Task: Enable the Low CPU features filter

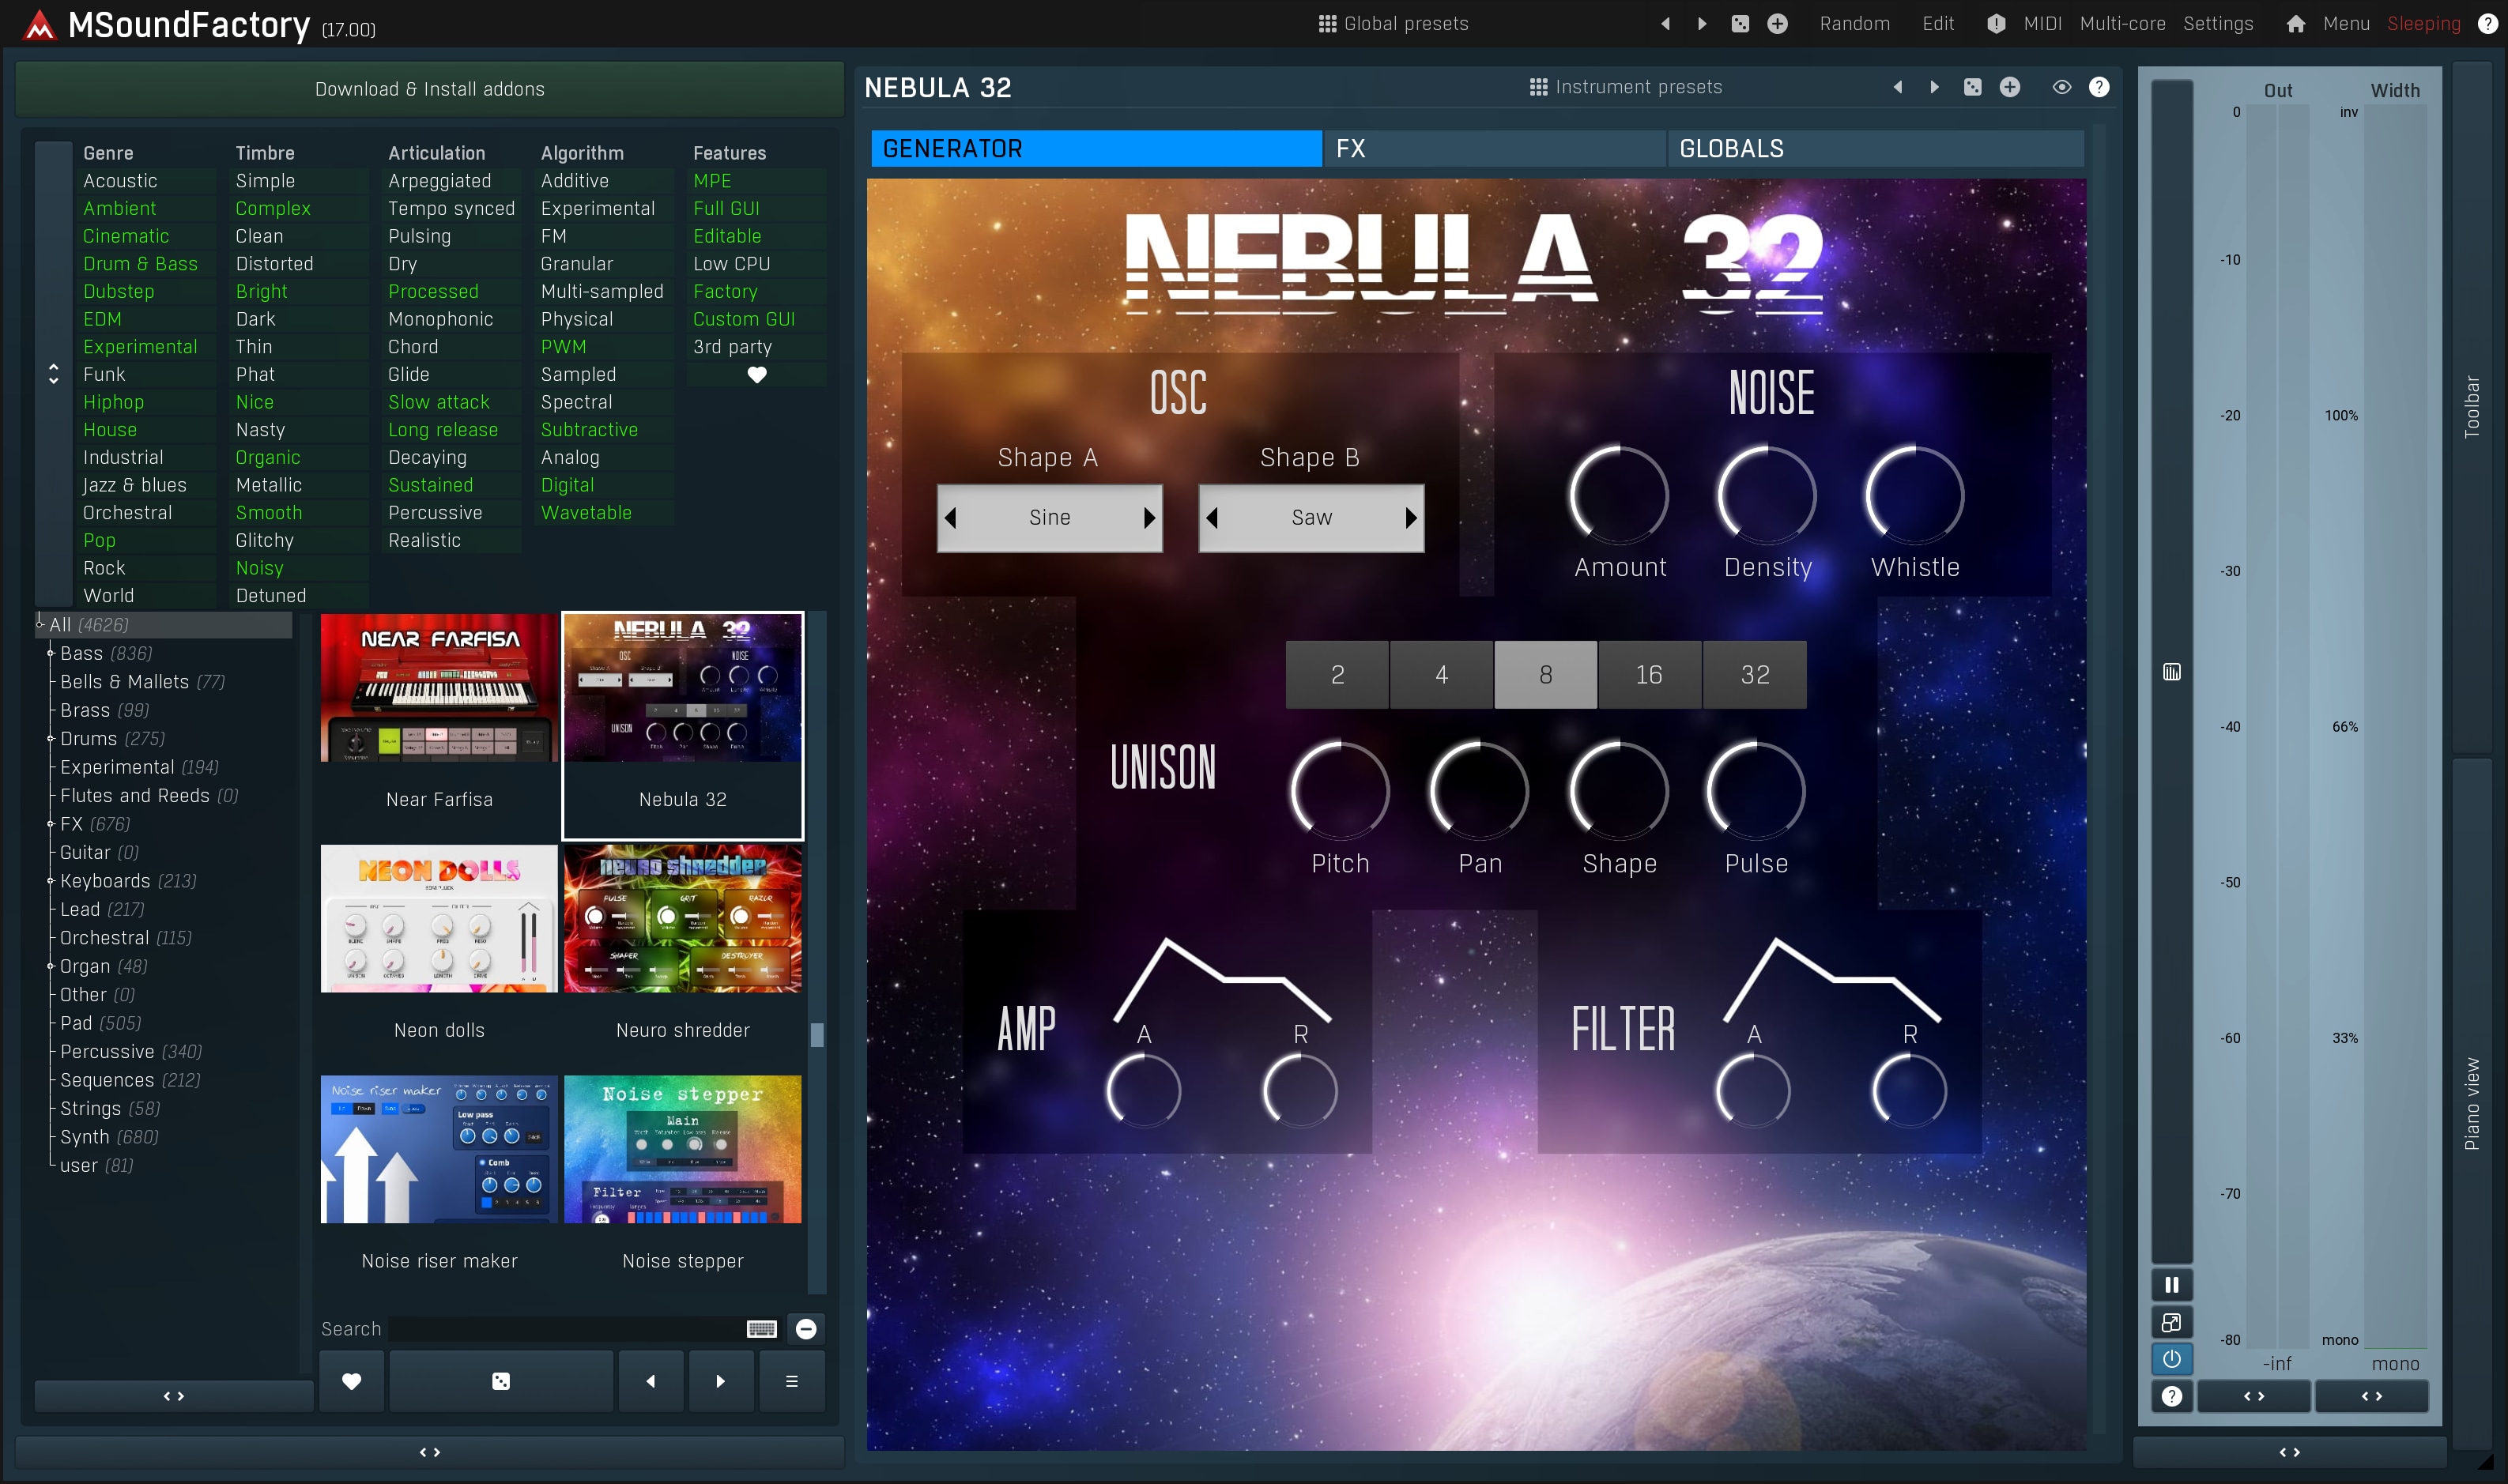Action: tap(731, 264)
